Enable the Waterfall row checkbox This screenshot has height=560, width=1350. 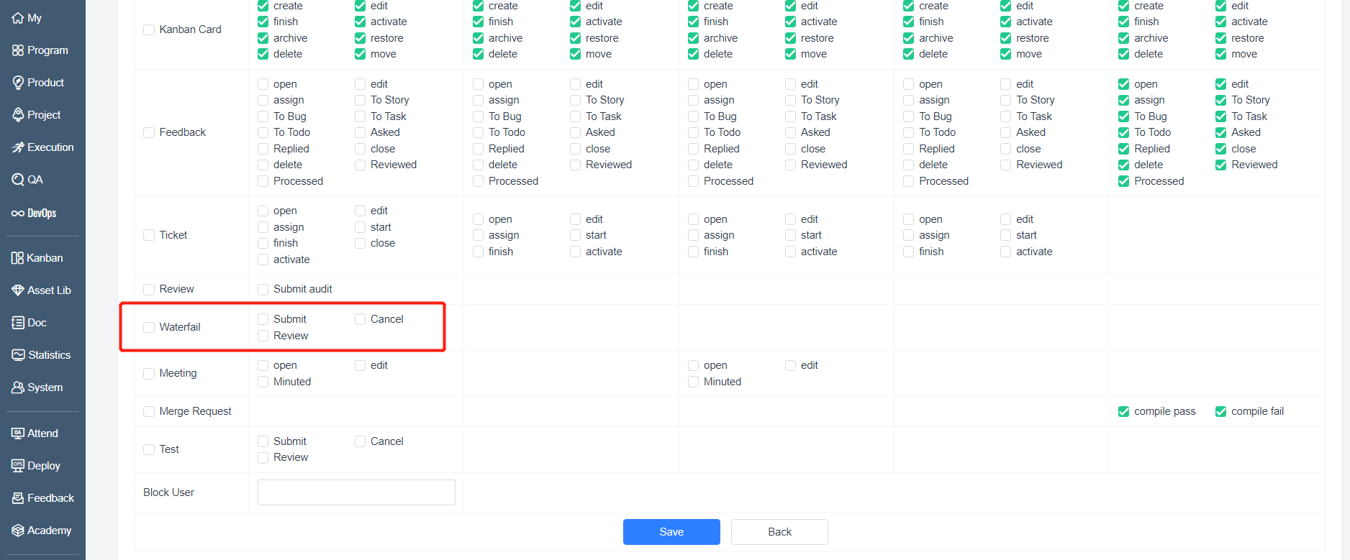click(149, 328)
